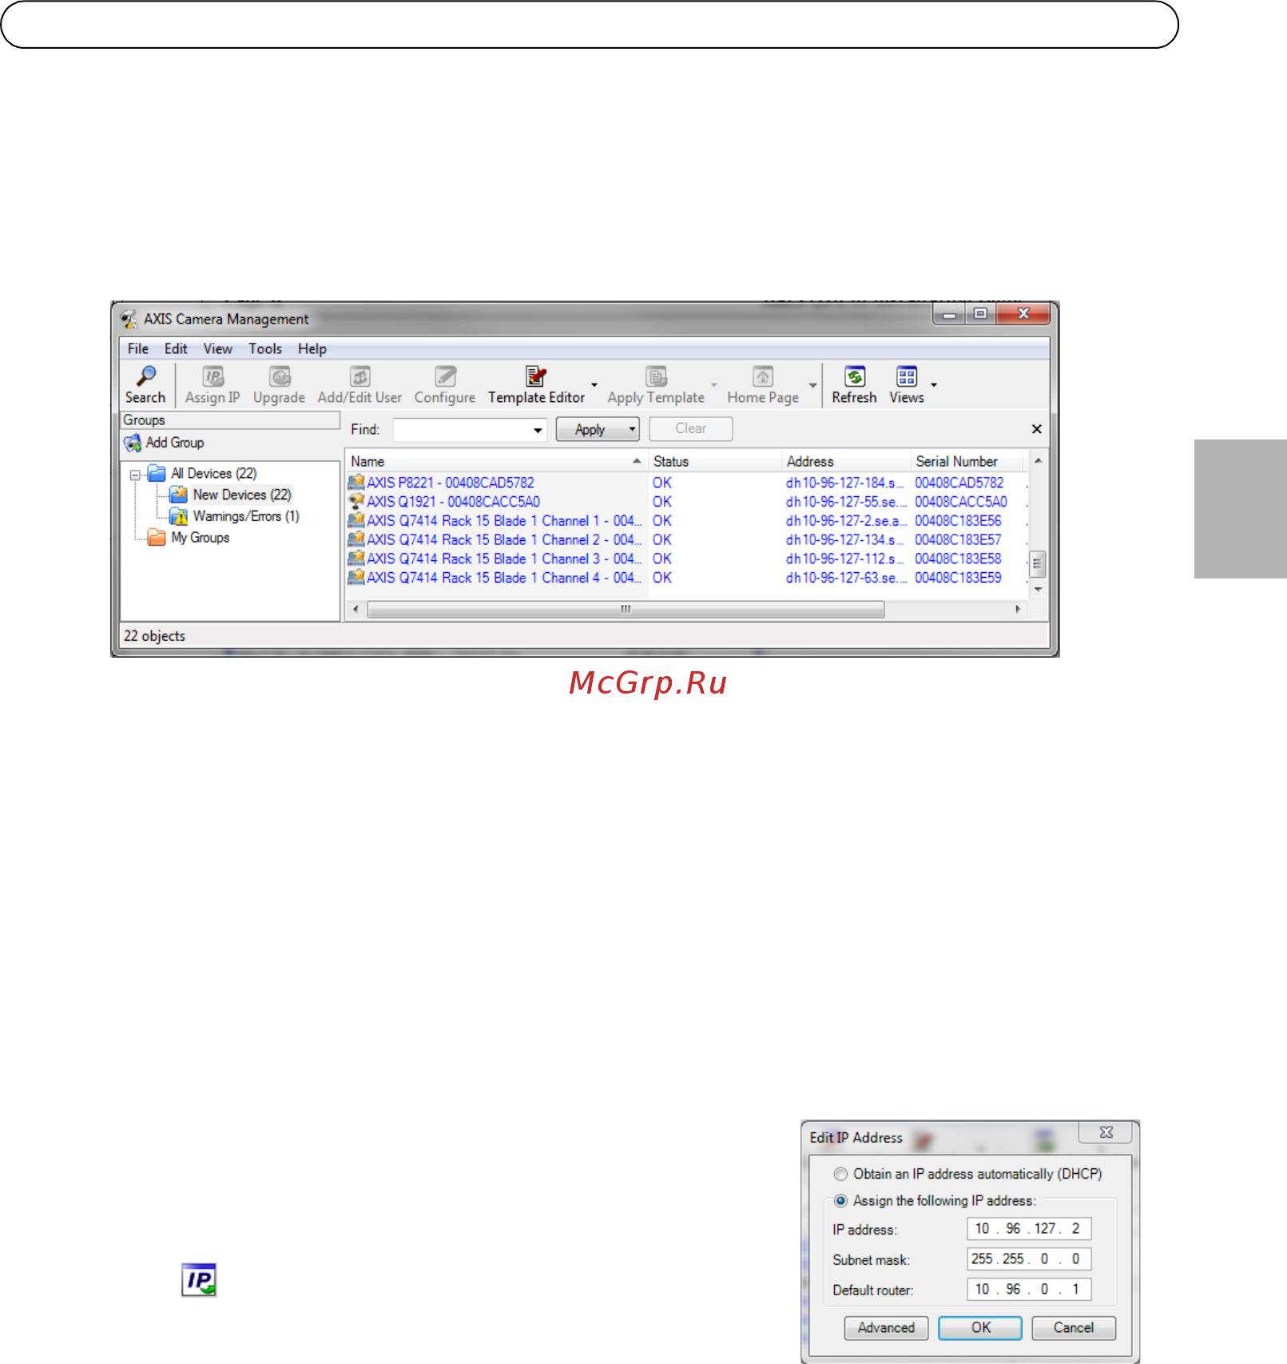The width and height of the screenshot is (1287, 1364).
Task: Click the scroll up arrow in list
Action: click(1038, 461)
